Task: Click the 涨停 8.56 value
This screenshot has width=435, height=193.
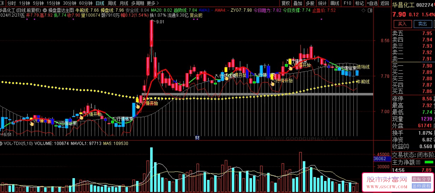Action: tap(427, 99)
